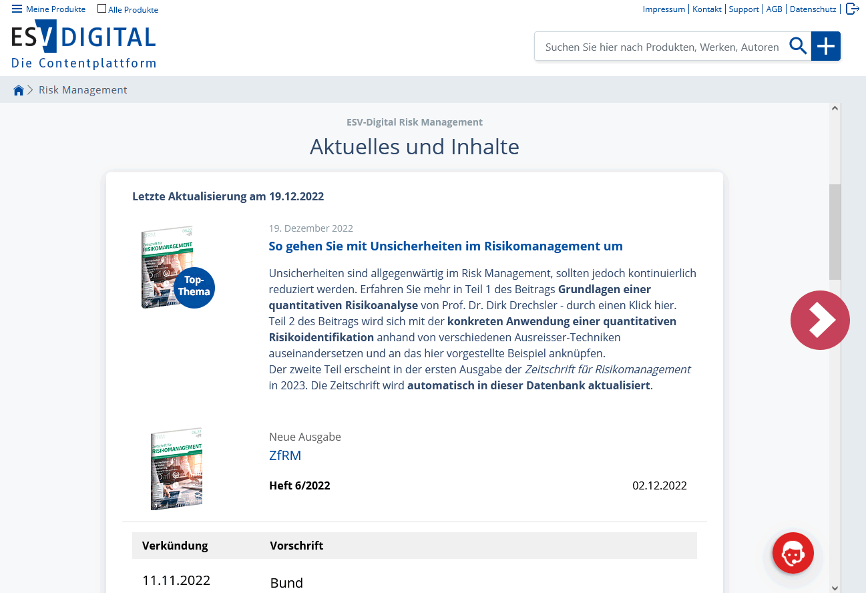Open the Datenschutz page link
Screen dimensions: 866x593
point(813,9)
